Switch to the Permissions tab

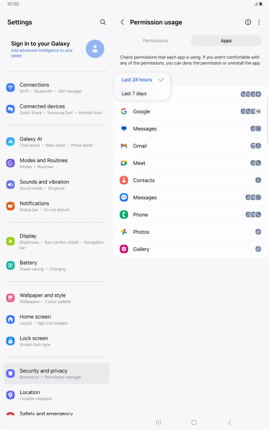pyautogui.click(x=156, y=41)
